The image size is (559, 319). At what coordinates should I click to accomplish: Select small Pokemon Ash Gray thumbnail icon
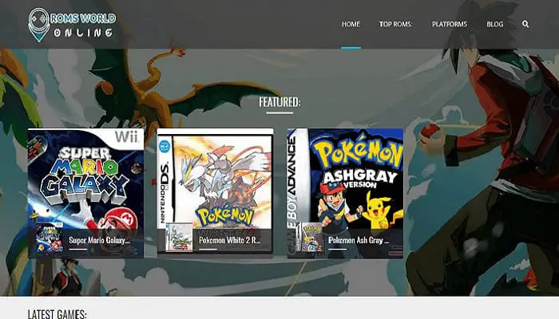tap(311, 238)
